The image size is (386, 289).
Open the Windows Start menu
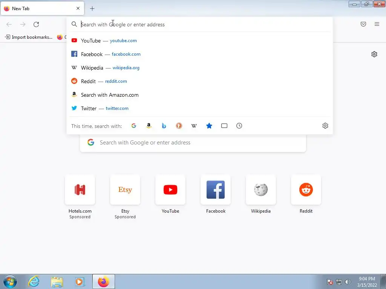coord(10,281)
